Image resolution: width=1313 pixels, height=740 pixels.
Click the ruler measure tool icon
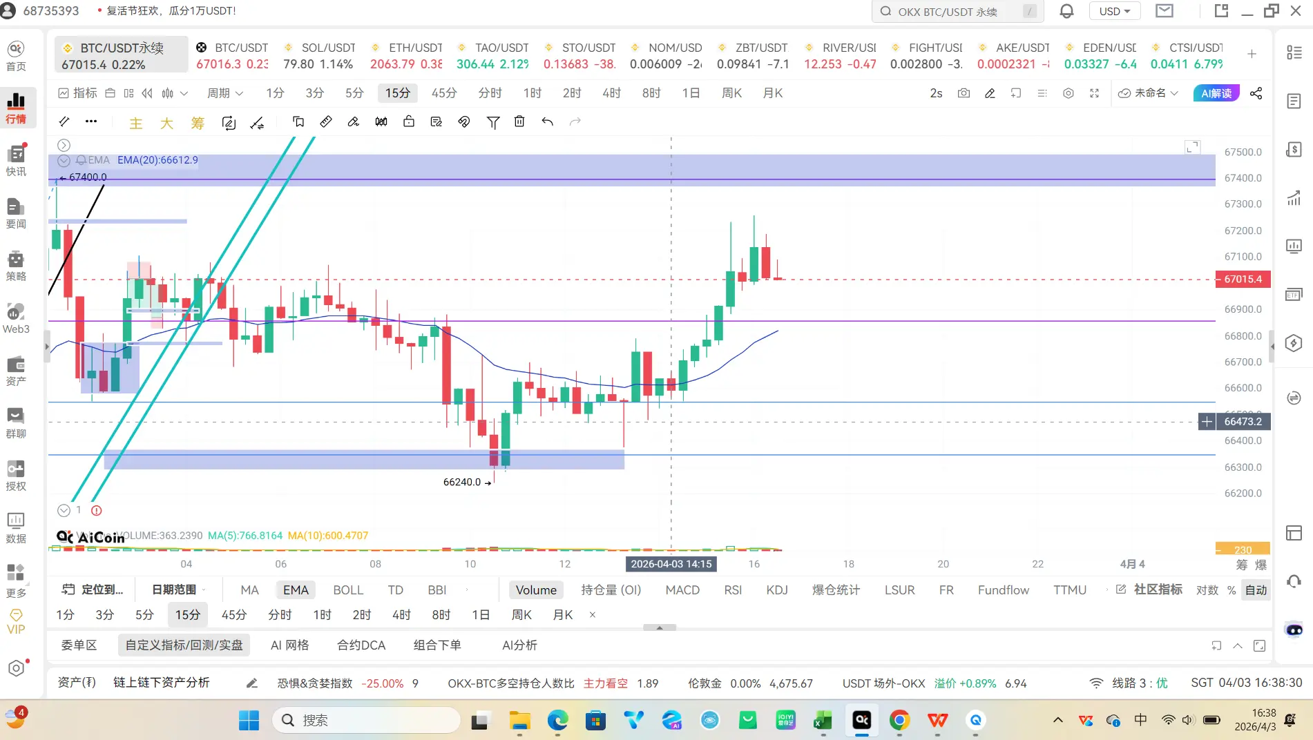(x=326, y=121)
